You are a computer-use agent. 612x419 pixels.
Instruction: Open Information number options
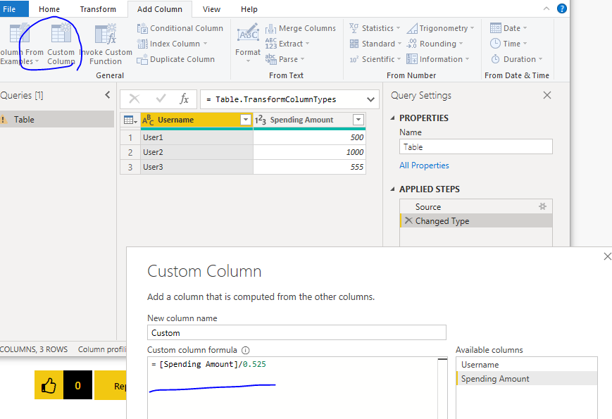pyautogui.click(x=437, y=59)
